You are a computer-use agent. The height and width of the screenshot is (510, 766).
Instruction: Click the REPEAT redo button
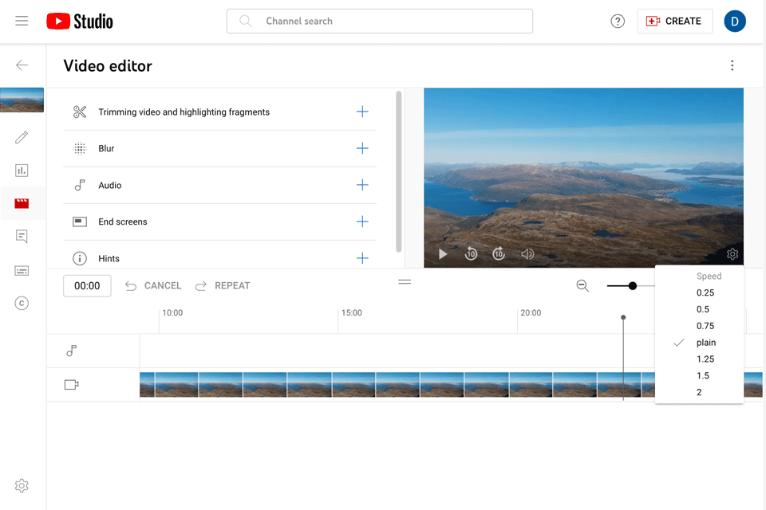(x=223, y=286)
